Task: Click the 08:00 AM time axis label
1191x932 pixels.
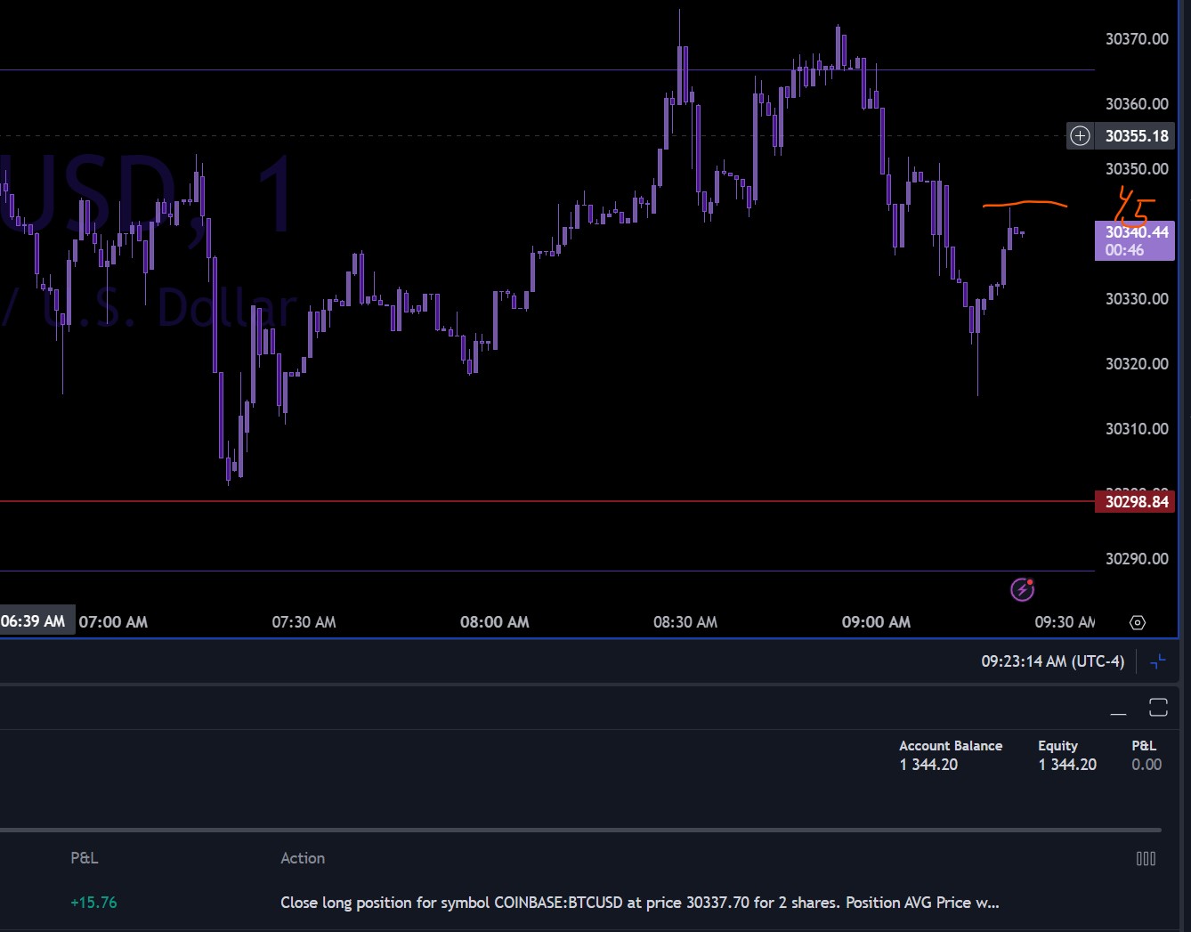Action: click(x=494, y=622)
